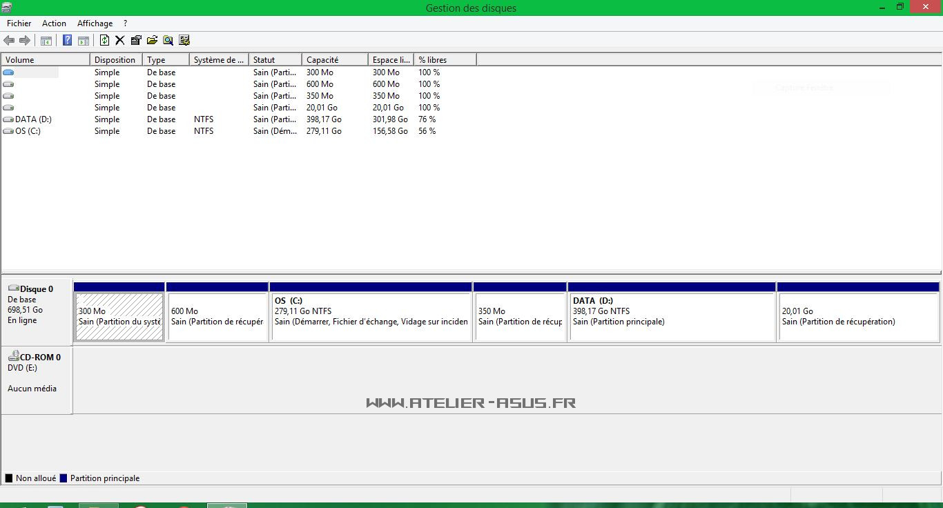This screenshot has width=943, height=508.
Task: Click the CD-ROM 0 drive label
Action: point(40,358)
